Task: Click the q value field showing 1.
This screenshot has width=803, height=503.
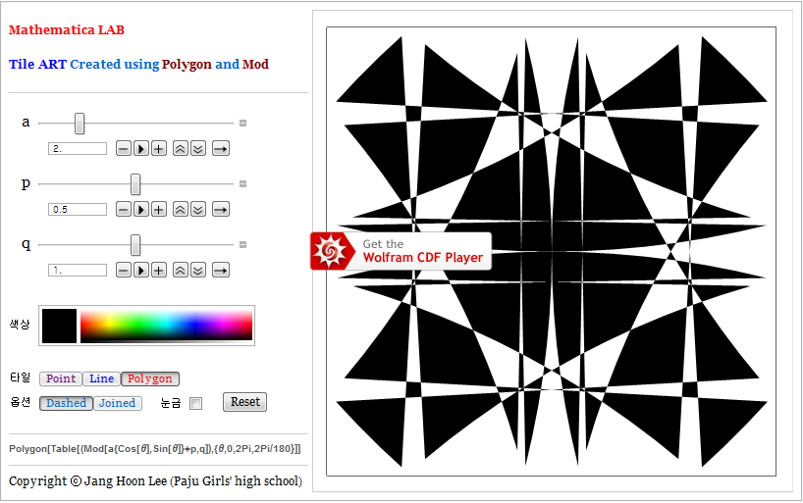Action: click(x=78, y=271)
